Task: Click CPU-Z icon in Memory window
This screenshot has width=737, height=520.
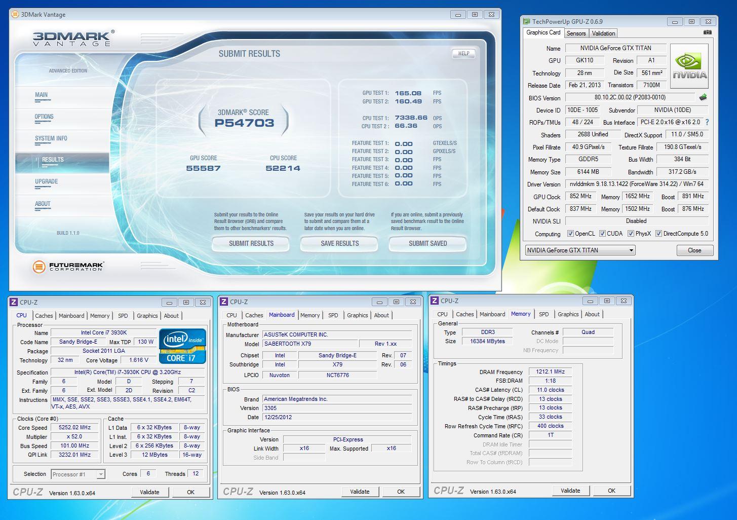Action: tap(435, 301)
